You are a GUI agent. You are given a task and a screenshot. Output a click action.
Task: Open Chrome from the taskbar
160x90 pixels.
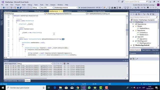(78, 88)
